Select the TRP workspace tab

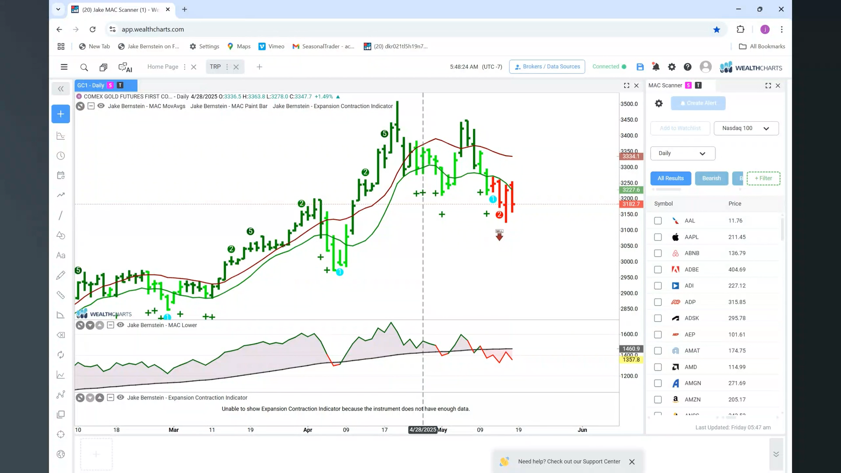tap(215, 67)
